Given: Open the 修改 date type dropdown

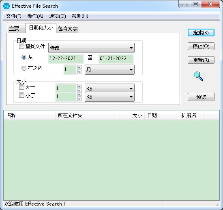Looking at the screenshot, I should pos(91,48).
